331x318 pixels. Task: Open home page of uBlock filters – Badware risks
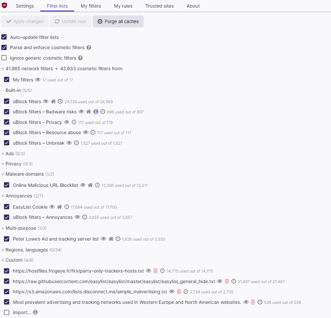coord(89,111)
